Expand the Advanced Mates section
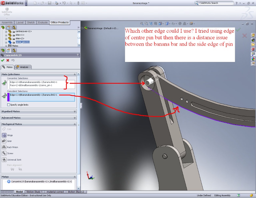This screenshot has height=198, width=256. pos(75,118)
